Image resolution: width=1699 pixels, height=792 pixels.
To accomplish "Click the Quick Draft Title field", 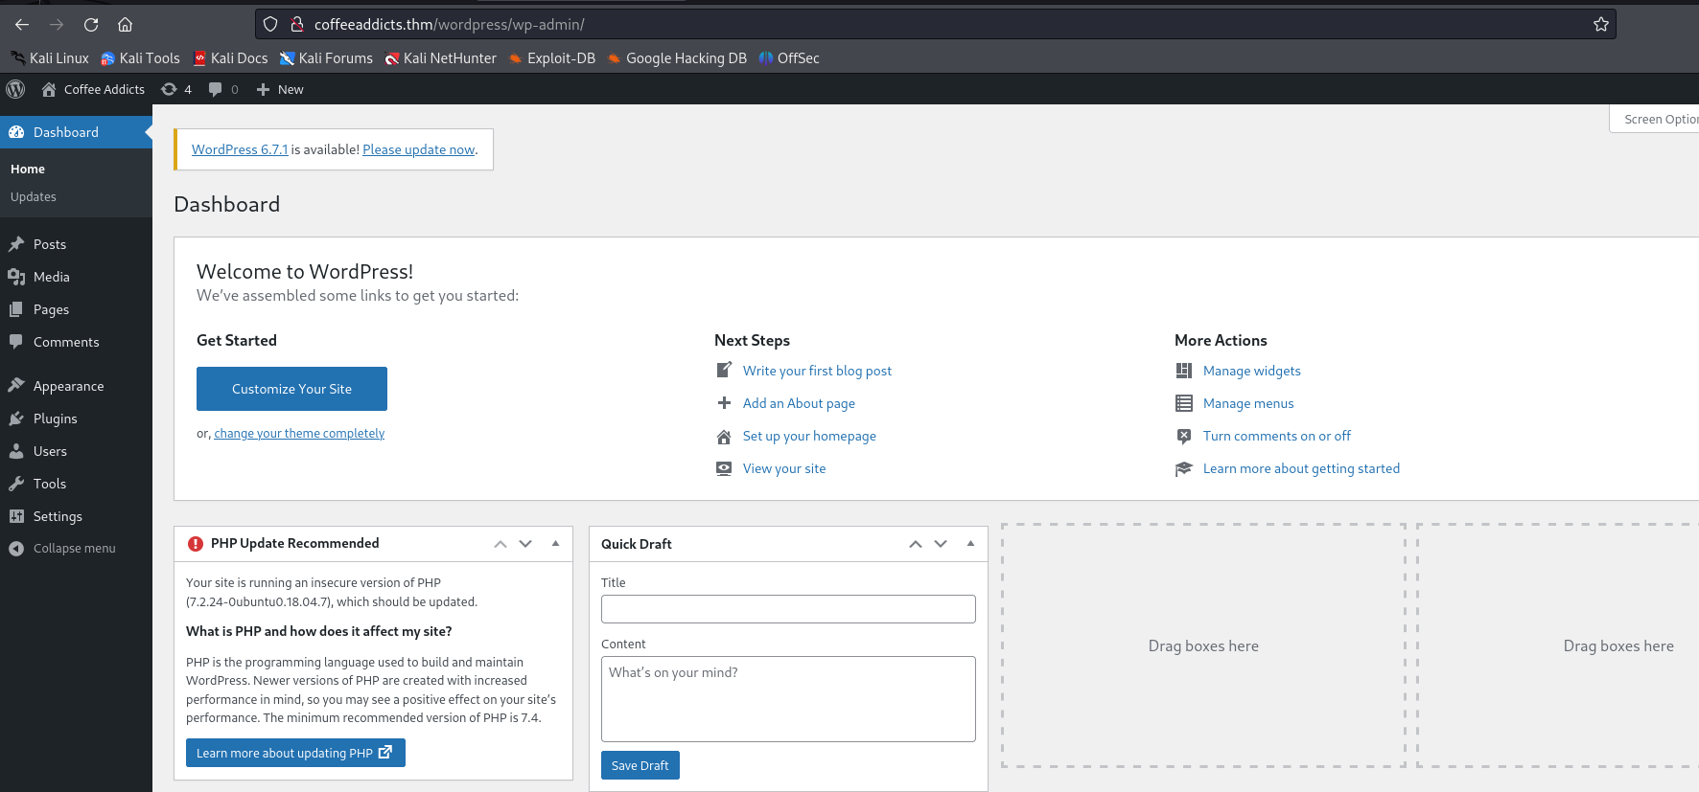I will pos(787,609).
